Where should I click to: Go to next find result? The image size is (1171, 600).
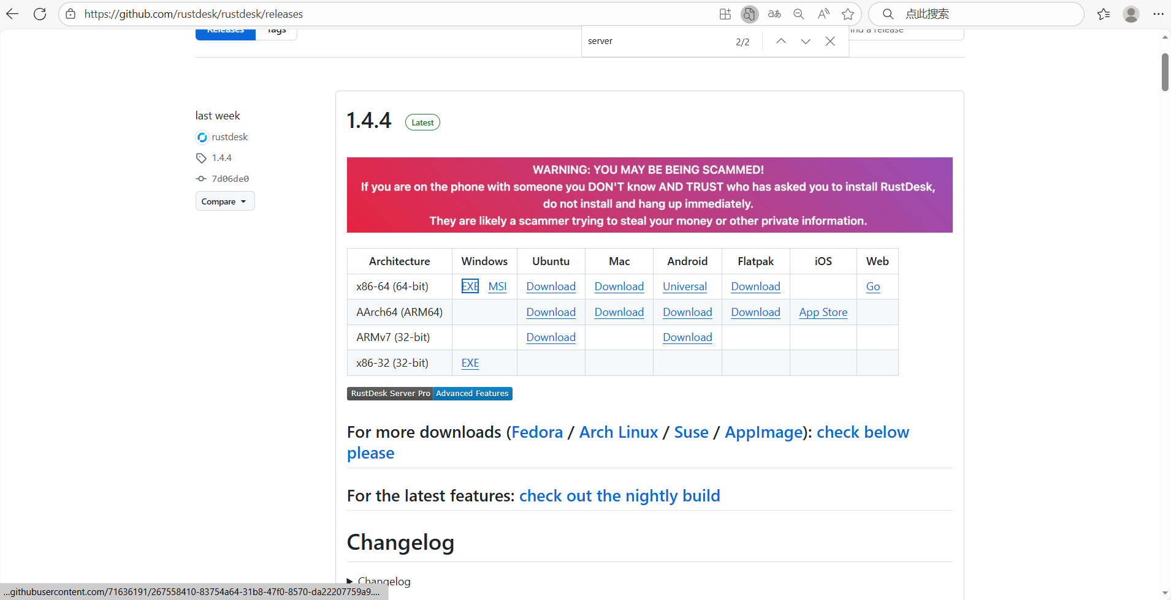pos(806,41)
